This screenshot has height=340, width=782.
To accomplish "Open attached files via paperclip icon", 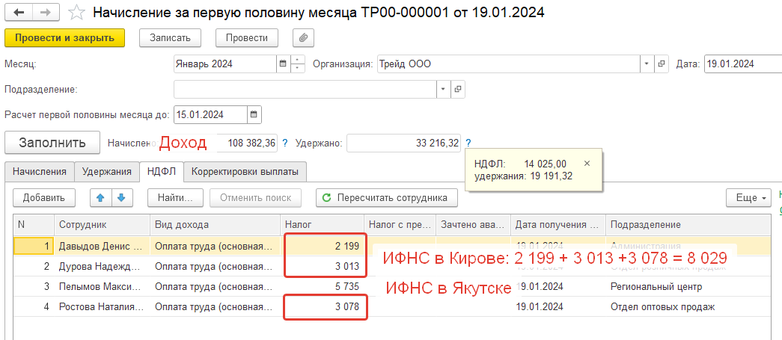I will tap(303, 38).
